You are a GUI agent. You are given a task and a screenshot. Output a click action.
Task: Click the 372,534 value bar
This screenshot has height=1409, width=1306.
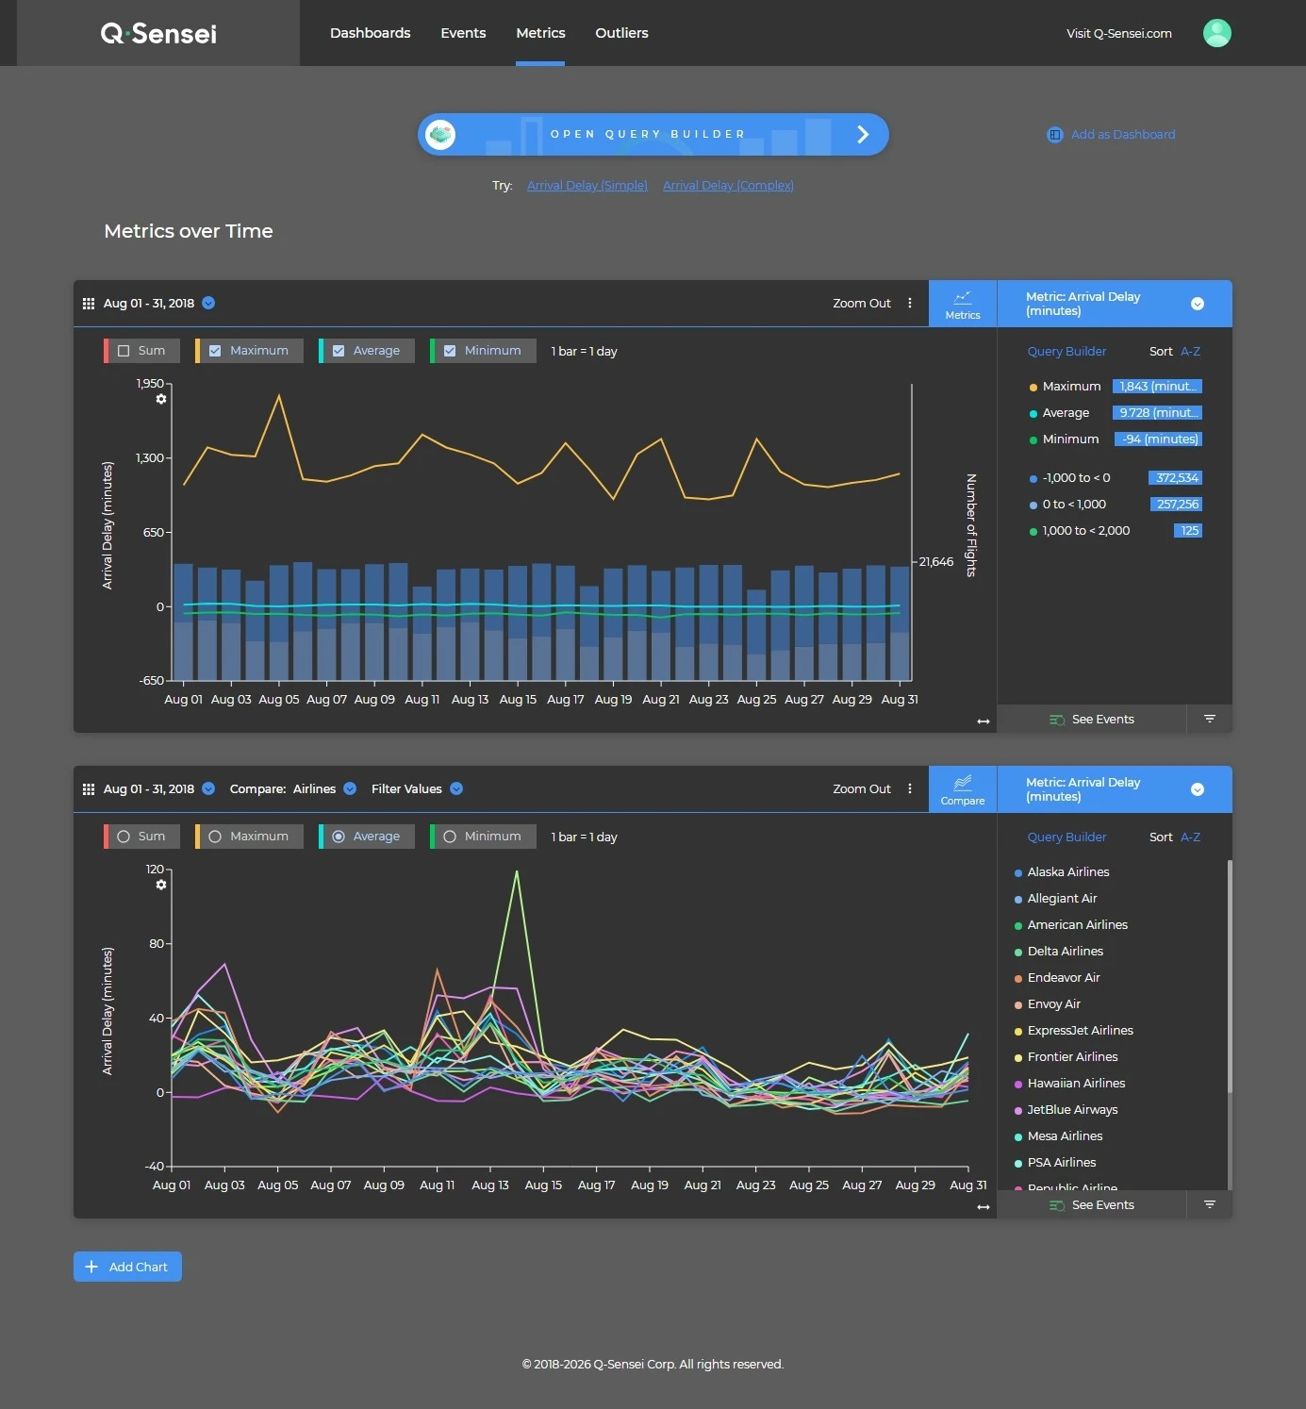point(1175,478)
